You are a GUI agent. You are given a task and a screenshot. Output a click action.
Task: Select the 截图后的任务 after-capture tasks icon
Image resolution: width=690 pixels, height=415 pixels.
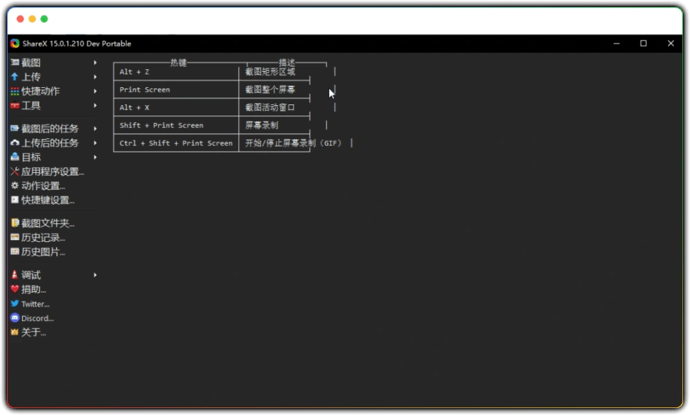(15, 128)
